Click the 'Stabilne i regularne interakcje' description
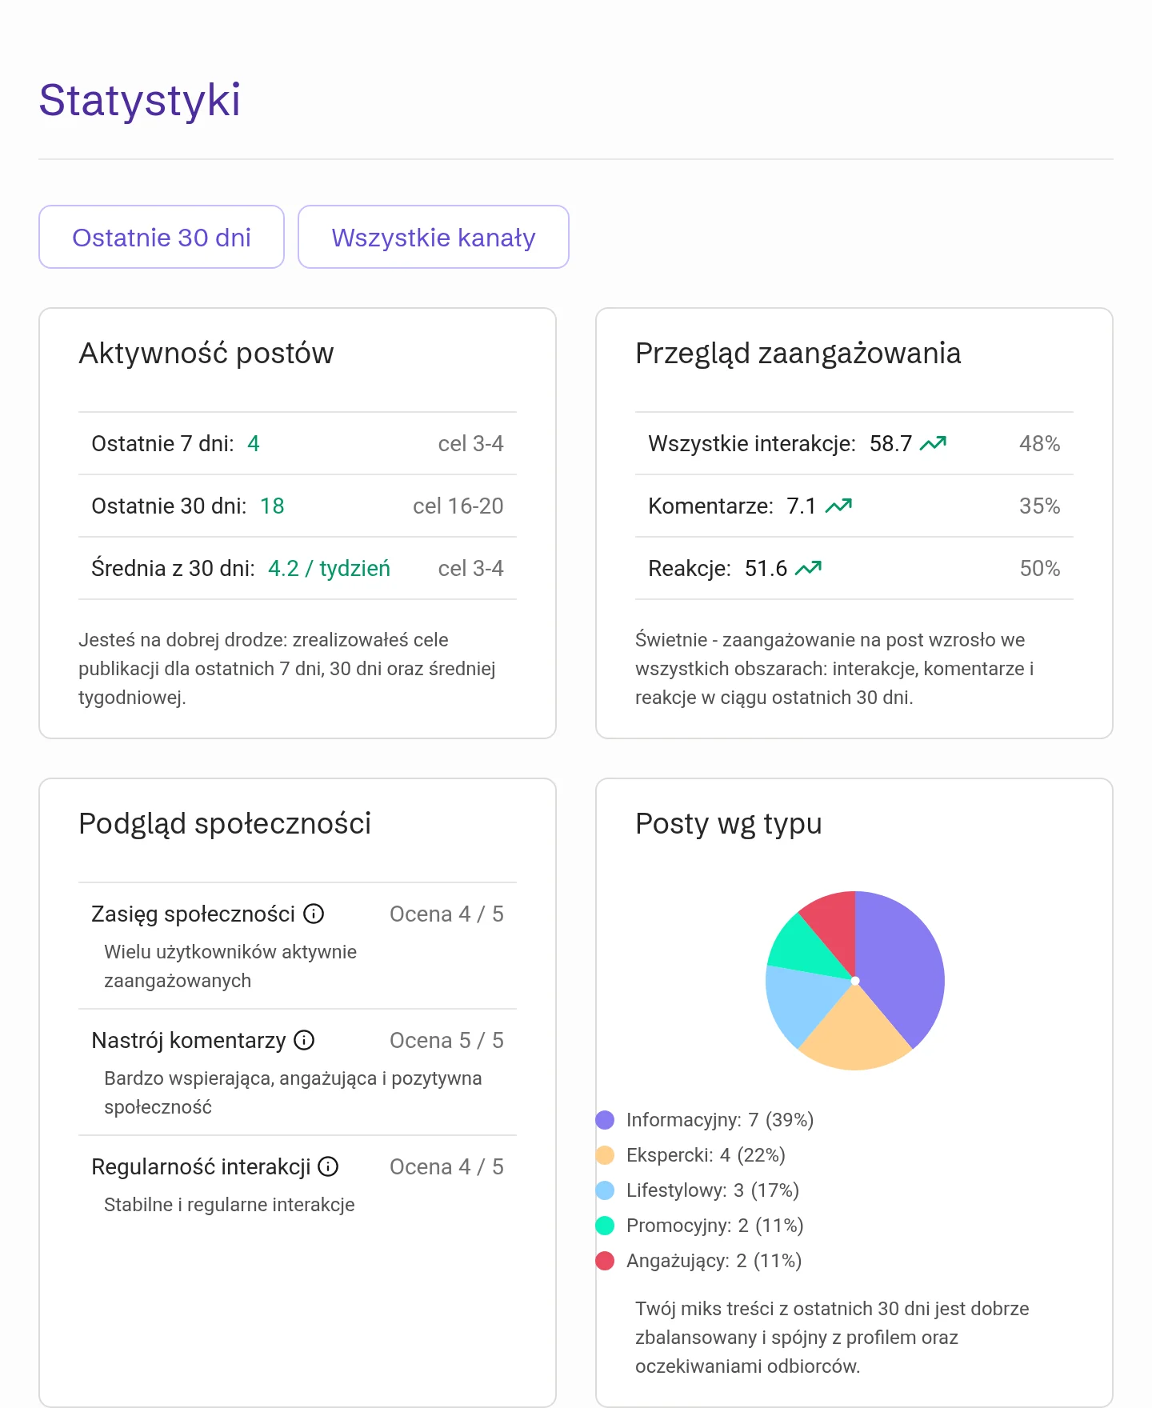 [x=230, y=1205]
